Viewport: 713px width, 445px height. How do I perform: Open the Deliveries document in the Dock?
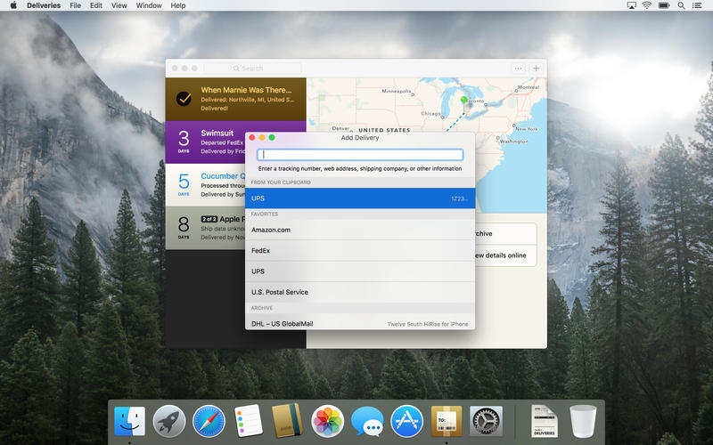(x=545, y=421)
